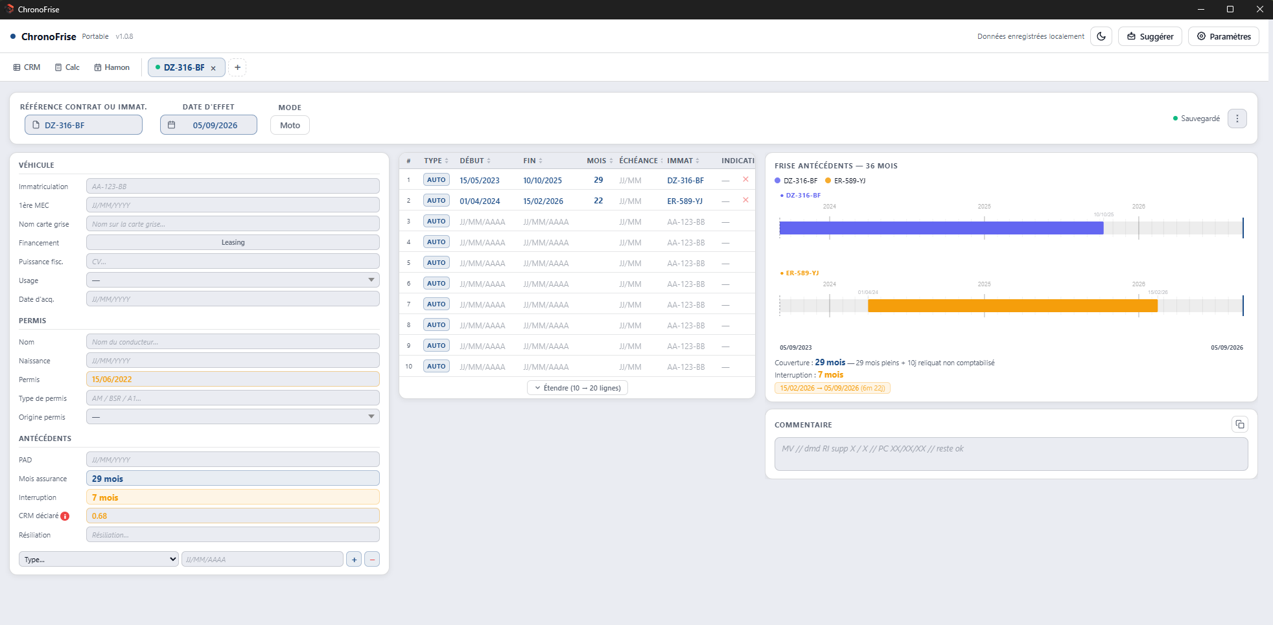Viewport: 1273px width, 625px height.
Task: Copy comment using the copy icon
Action: [x=1239, y=424]
